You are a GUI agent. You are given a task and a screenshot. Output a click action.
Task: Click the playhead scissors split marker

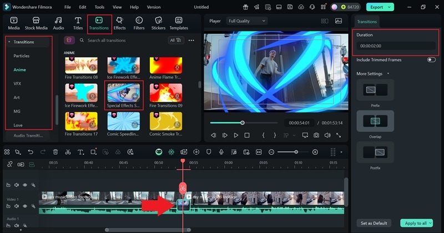click(x=183, y=188)
